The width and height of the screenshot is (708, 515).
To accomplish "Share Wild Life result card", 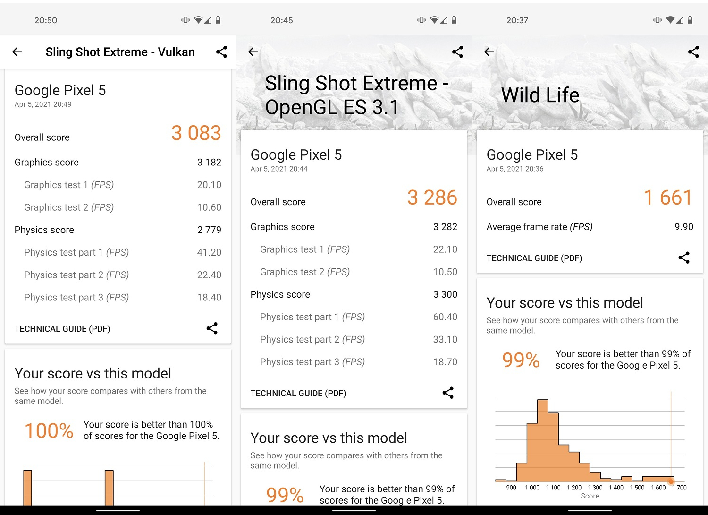I will pyautogui.click(x=684, y=257).
